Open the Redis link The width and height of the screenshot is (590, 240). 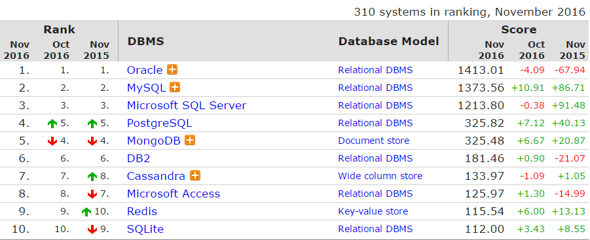point(142,211)
